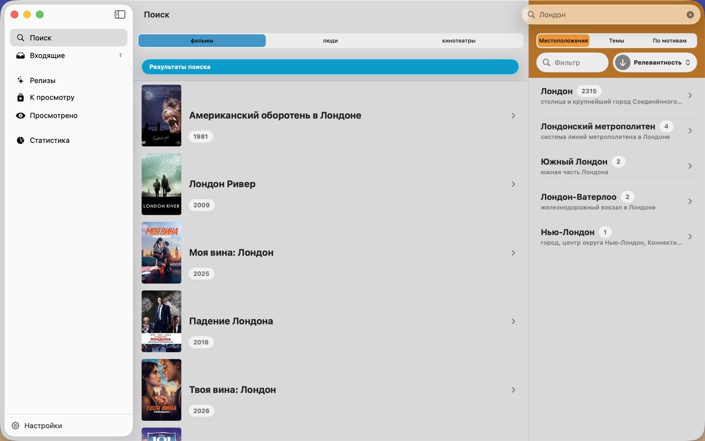The width and height of the screenshot is (705, 441).
Task: Switch to the кинотеатры tab
Action: (x=459, y=41)
